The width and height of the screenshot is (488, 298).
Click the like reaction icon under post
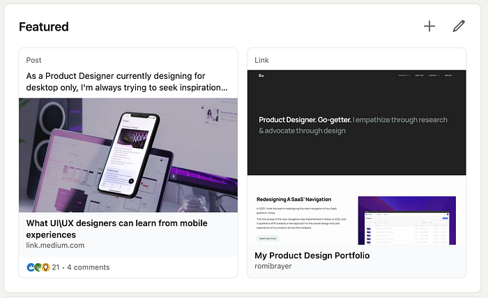pyautogui.click(x=31, y=267)
